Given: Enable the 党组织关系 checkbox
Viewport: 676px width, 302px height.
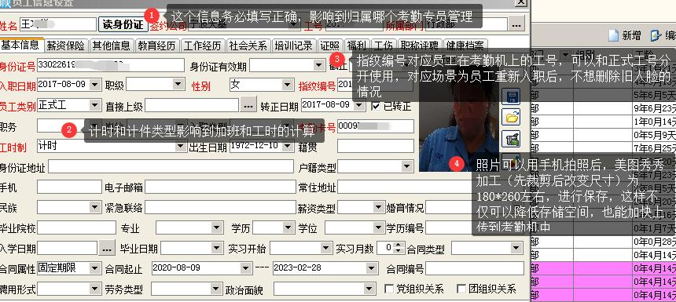Looking at the screenshot, I should click(x=388, y=289).
